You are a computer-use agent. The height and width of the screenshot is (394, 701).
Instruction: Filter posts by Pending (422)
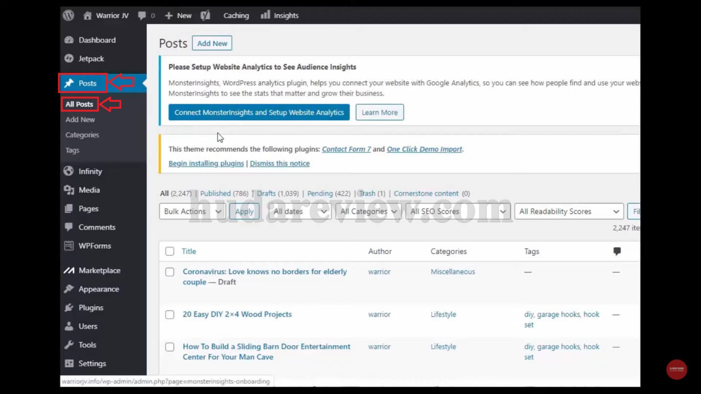click(328, 193)
